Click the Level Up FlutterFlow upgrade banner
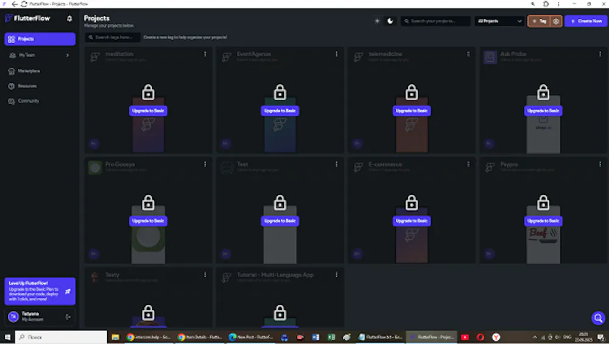Viewport: 609px width, 344px height. 40,291
